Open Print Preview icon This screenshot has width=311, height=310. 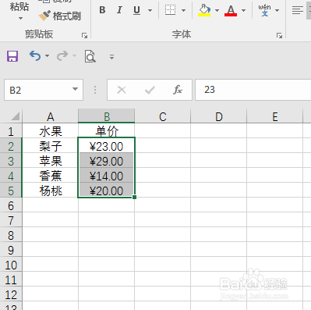[x=90, y=56]
